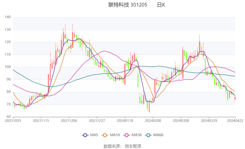This screenshot has width=245, height=149.
Task: Click the 60 value on the y-axis
Action: tap(9, 116)
